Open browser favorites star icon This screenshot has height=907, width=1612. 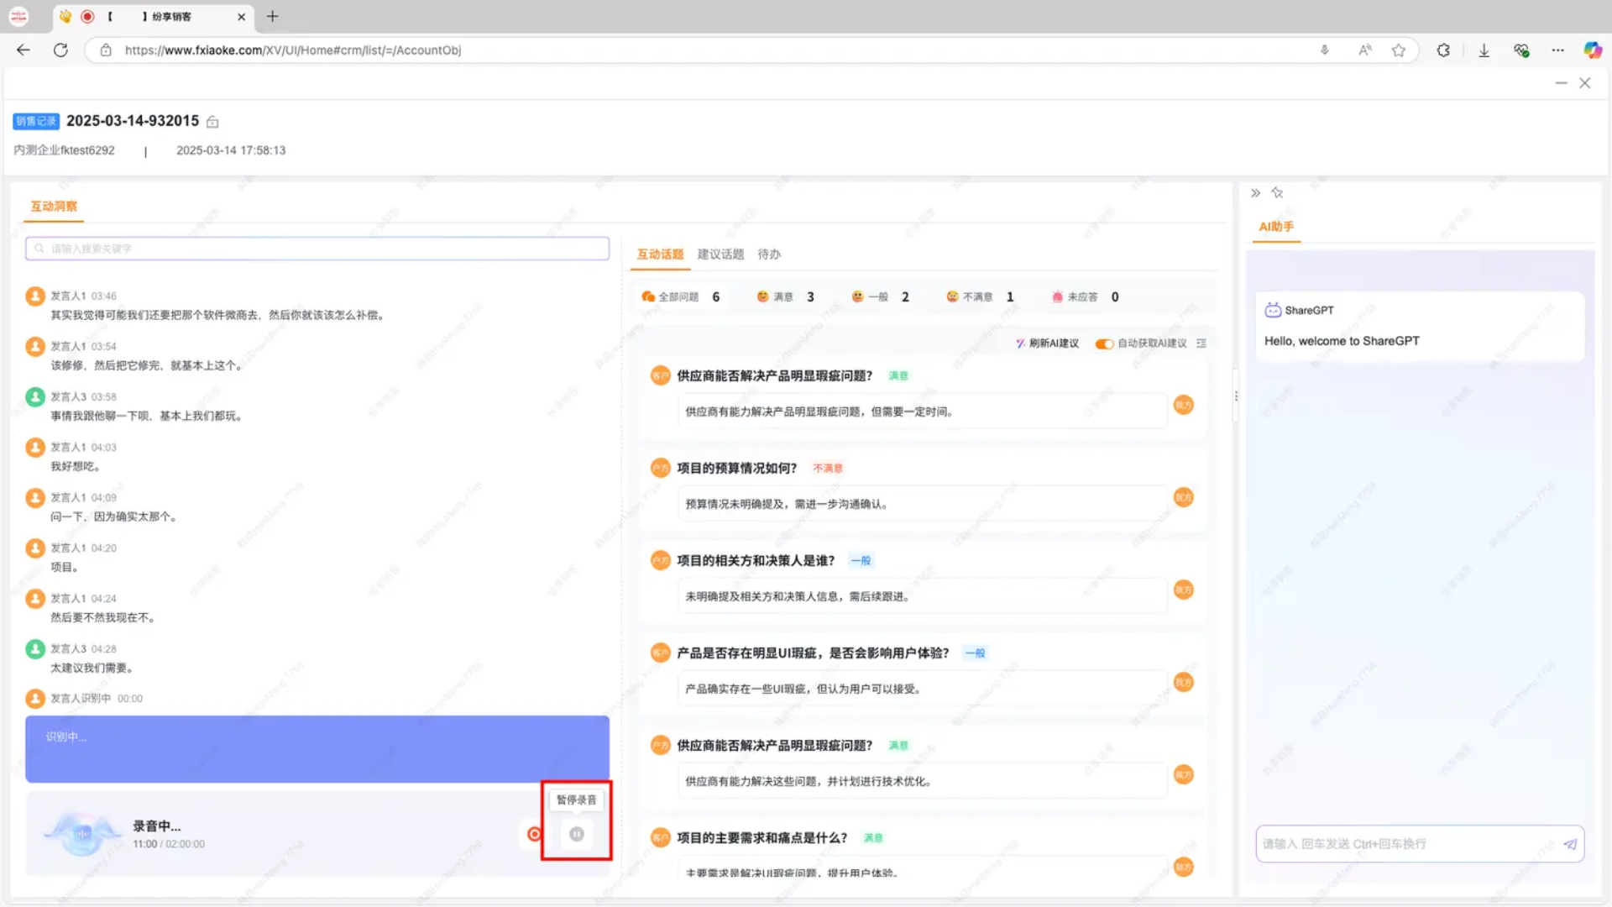pos(1398,50)
